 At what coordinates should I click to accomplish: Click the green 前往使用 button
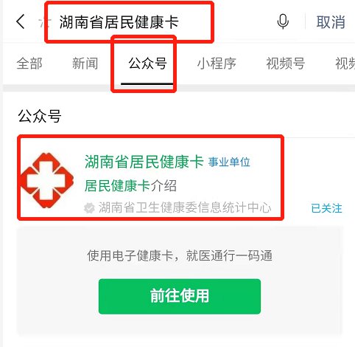tap(180, 296)
